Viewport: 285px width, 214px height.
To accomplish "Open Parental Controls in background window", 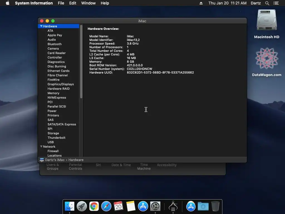I will pyautogui.click(x=75, y=167).
